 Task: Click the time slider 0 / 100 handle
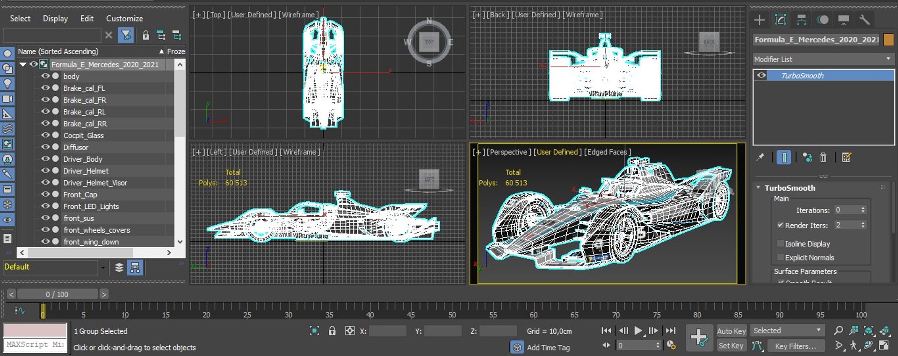point(58,294)
